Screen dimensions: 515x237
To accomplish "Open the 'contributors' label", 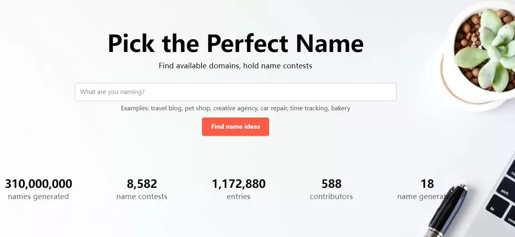I will coord(331,197).
